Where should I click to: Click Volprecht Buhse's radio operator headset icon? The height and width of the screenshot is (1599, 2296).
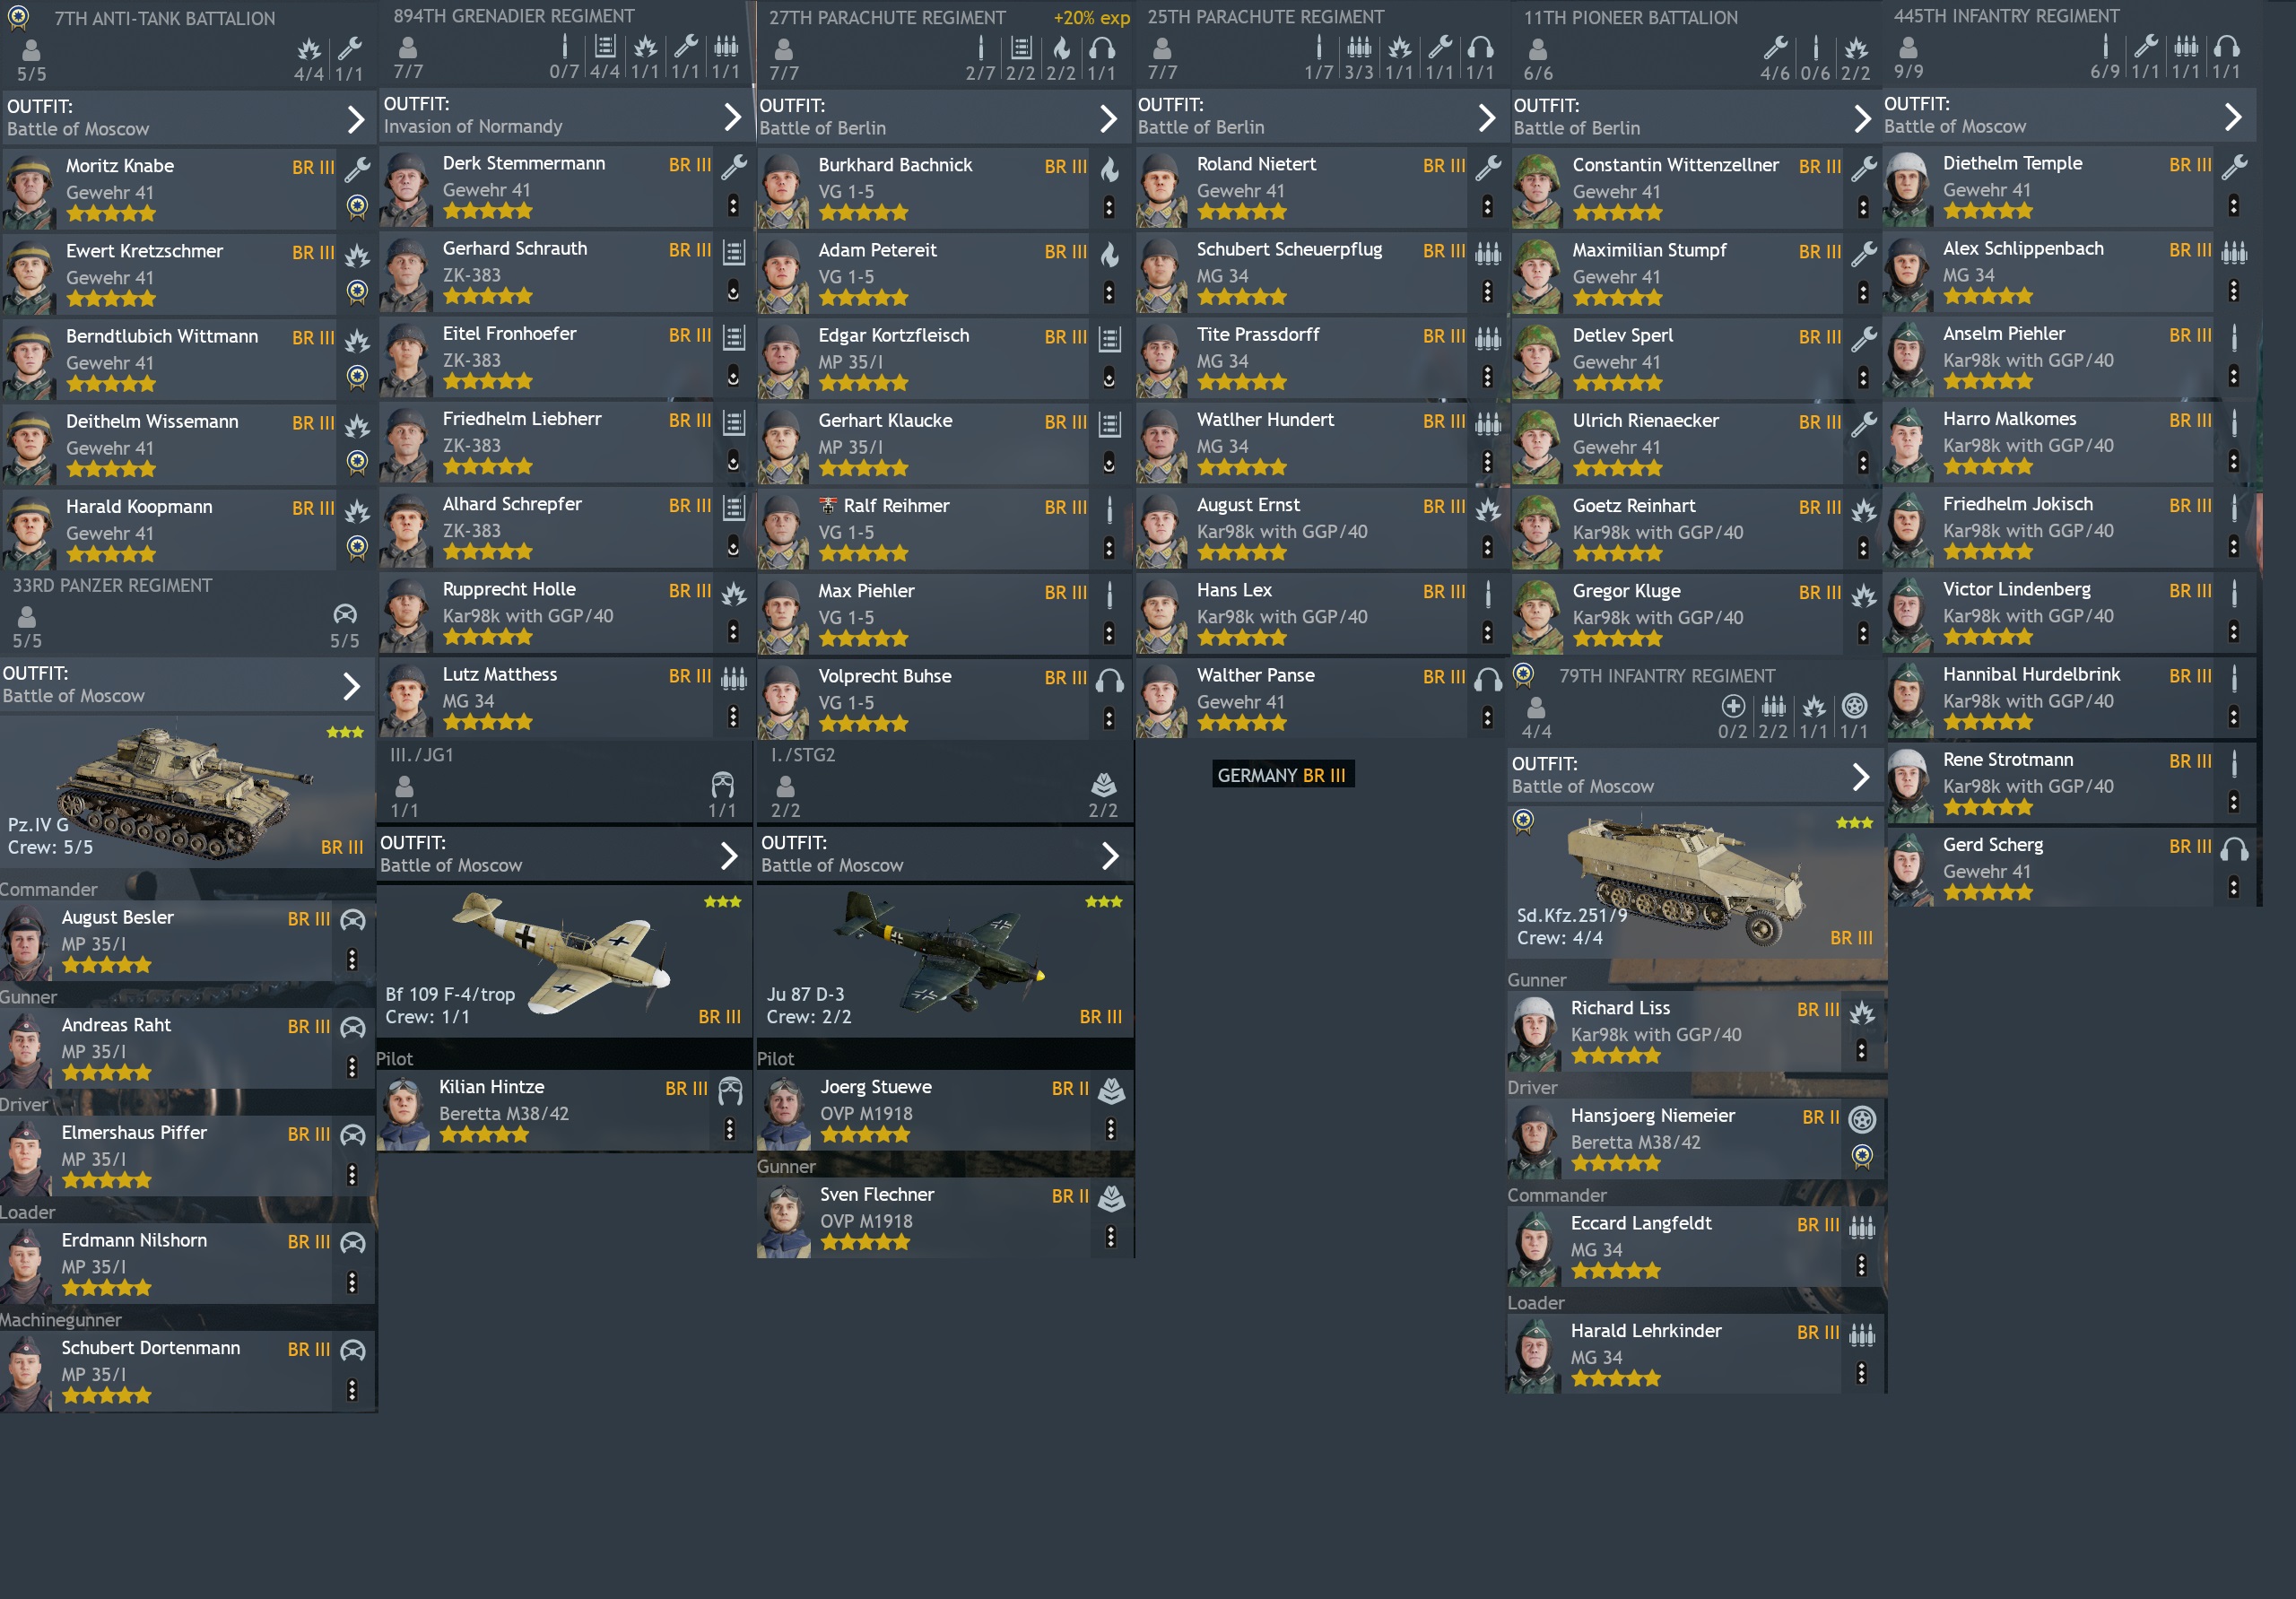pyautogui.click(x=1110, y=680)
